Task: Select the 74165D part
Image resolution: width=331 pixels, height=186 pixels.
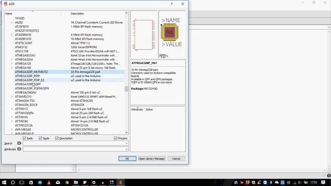Action: pos(20,19)
